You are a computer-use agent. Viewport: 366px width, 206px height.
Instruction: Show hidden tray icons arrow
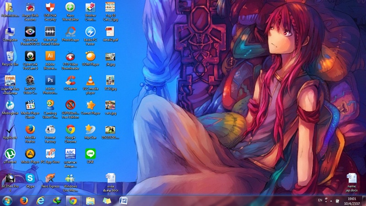331,201
